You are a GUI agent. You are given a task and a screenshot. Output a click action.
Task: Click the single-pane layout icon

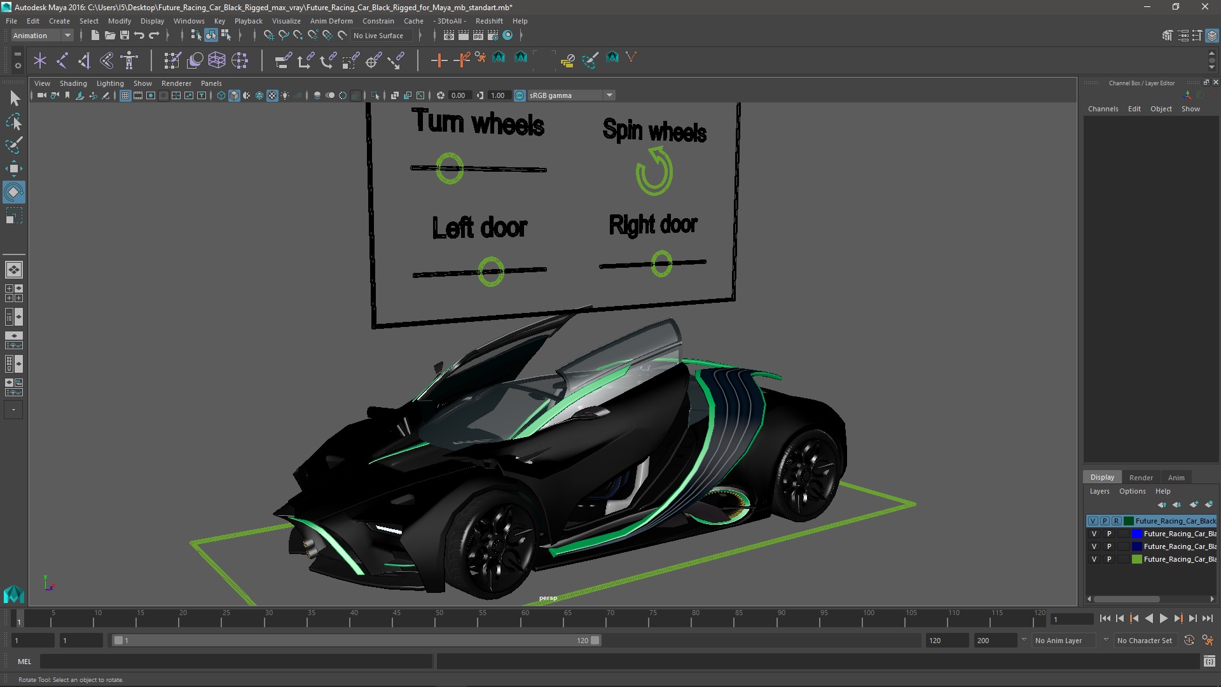[x=14, y=270]
